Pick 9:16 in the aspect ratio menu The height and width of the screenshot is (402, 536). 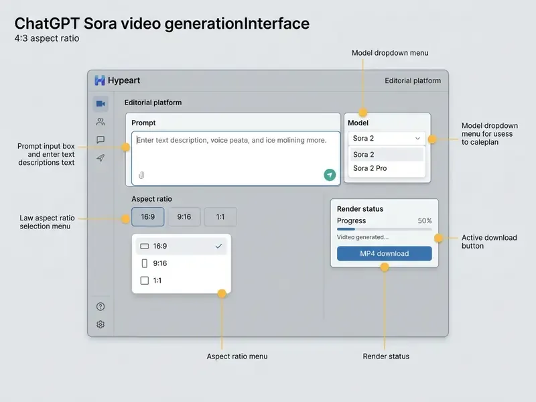181,263
